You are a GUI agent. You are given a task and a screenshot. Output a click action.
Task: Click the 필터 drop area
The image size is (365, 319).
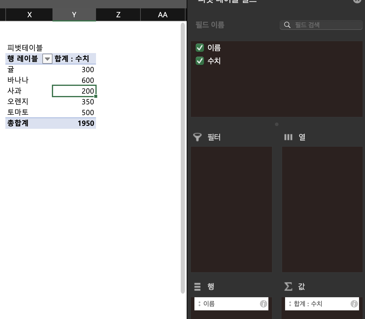click(x=231, y=209)
